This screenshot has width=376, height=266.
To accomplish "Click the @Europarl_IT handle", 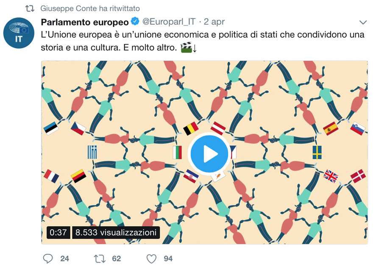I will (x=168, y=21).
